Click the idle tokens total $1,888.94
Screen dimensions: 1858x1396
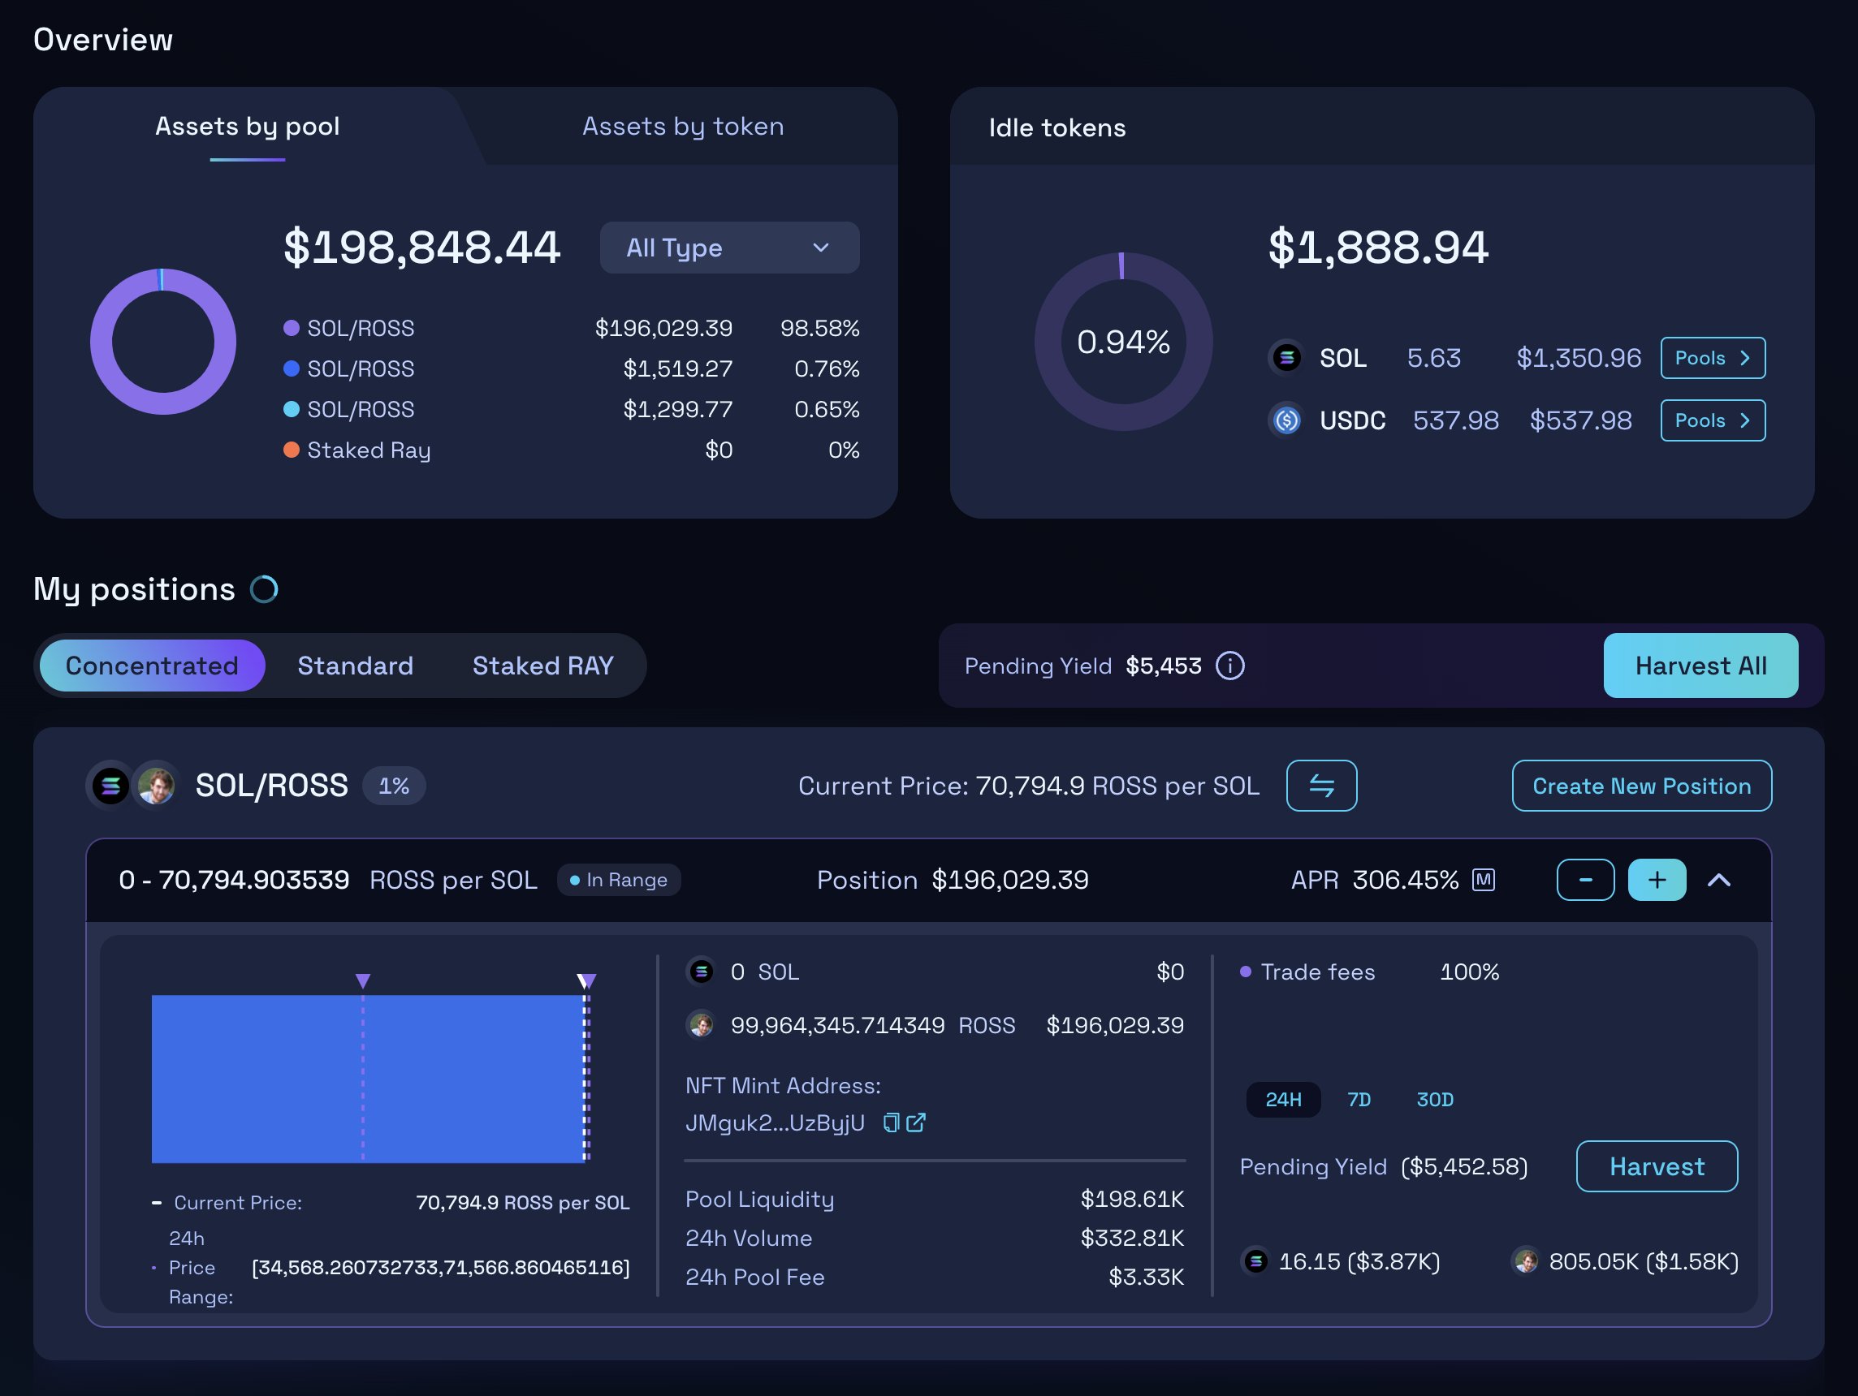[1377, 248]
